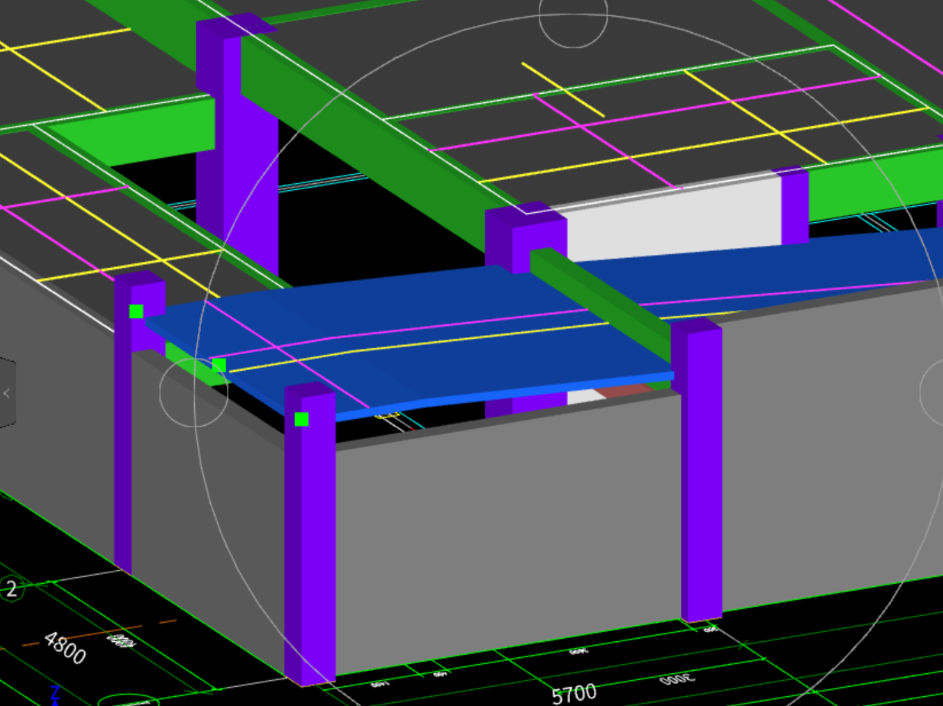Expand the collapsed side panel arrow at left edge
Screen dimensions: 943x706
(x=7, y=393)
